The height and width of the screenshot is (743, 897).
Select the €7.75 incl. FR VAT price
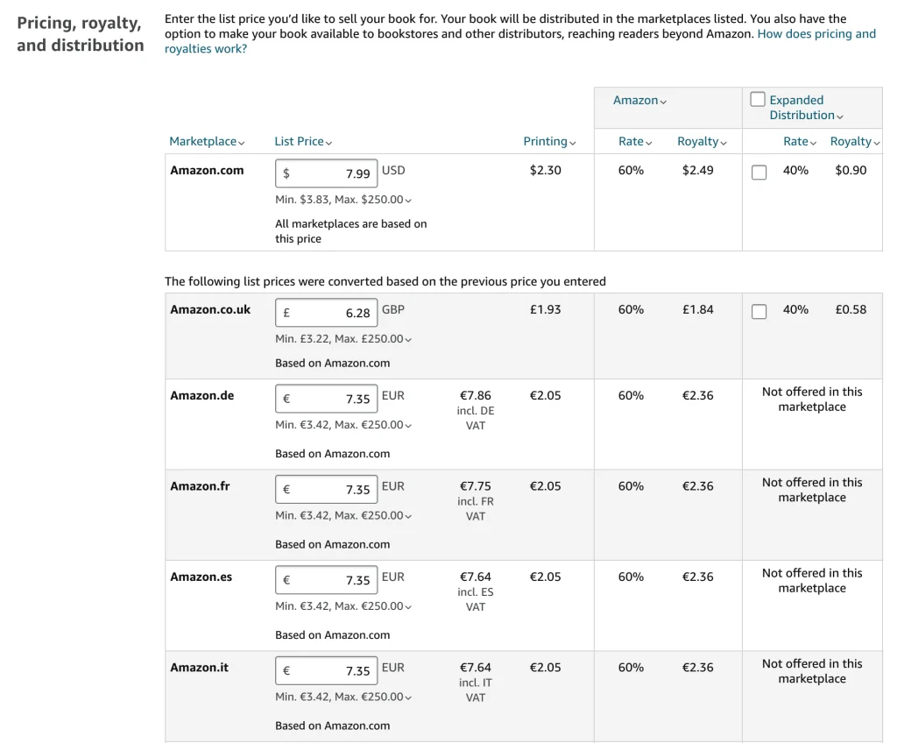476,501
